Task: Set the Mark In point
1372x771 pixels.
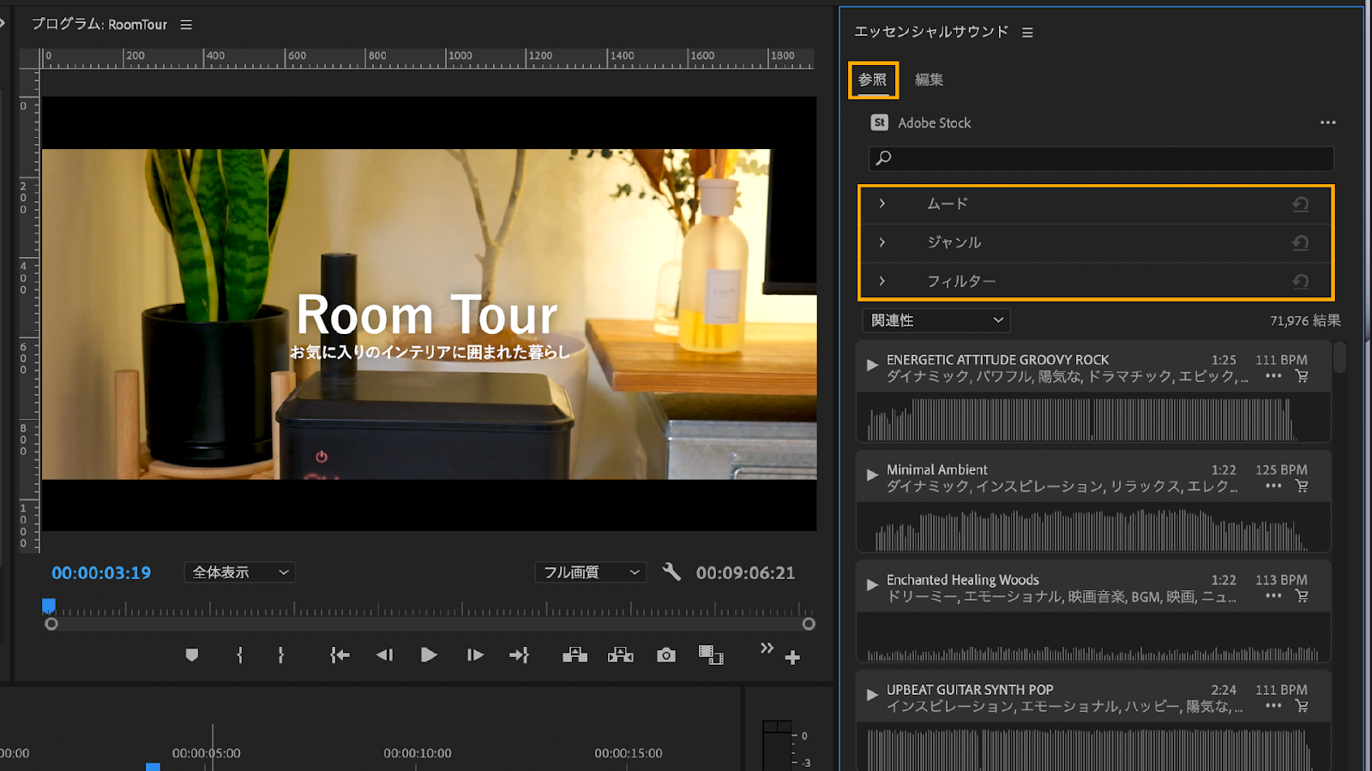Action: click(x=240, y=655)
